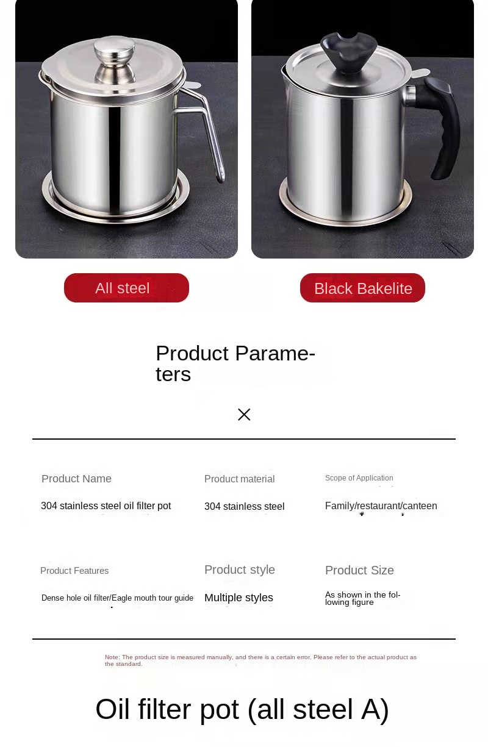Click the Product Parameters heading
The width and height of the screenshot is (488, 747).
235,363
